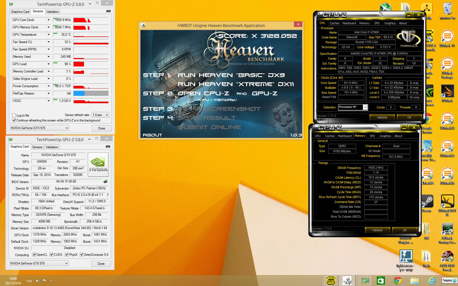Toggle the OpenCL computing checkbox
458x286 pixels.
(x=34, y=255)
